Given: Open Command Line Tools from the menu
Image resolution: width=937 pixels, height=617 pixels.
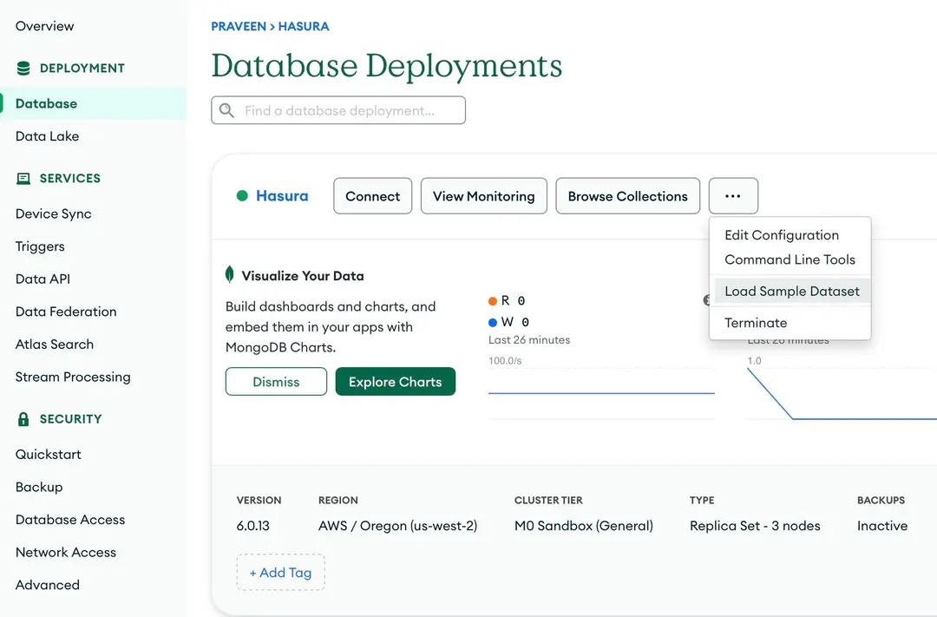Looking at the screenshot, I should point(790,259).
